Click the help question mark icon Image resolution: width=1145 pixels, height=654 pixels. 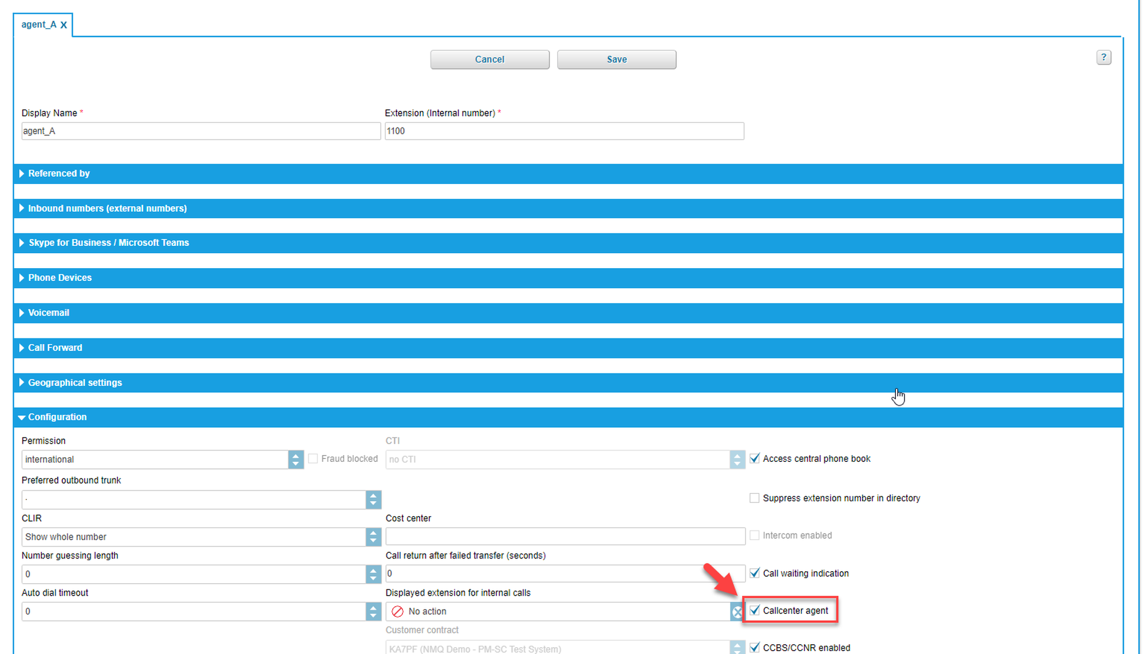coord(1103,57)
